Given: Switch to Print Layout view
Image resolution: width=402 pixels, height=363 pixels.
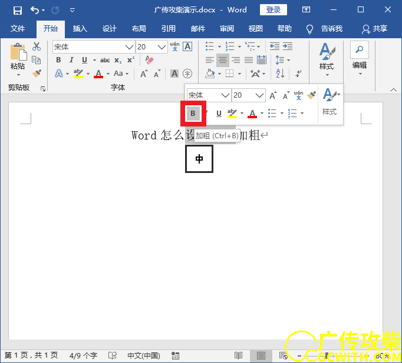Looking at the screenshot, I should tap(261, 355).
